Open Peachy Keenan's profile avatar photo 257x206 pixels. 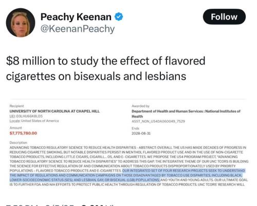[x=21, y=23]
